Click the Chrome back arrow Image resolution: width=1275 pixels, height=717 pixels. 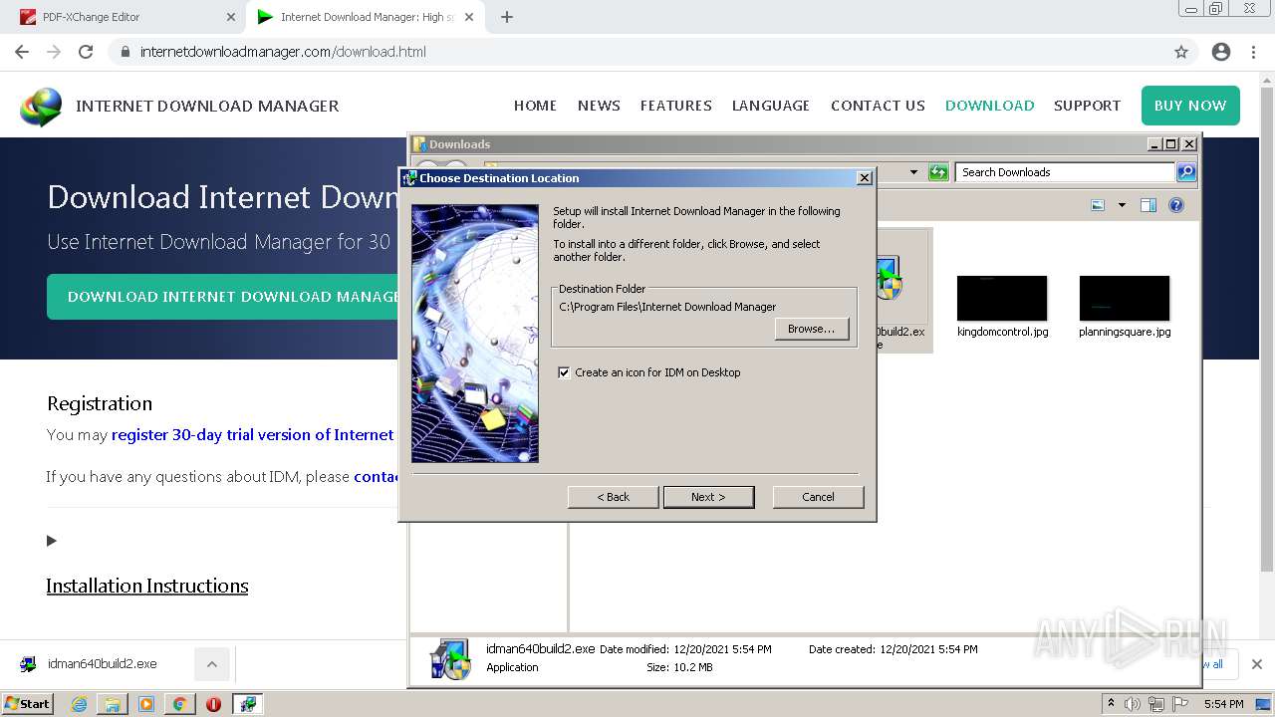click(22, 52)
